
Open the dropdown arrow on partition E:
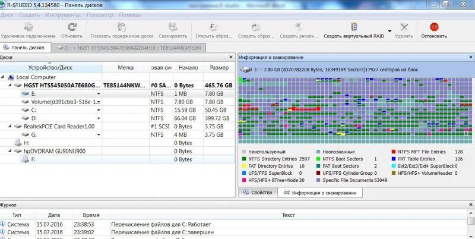coord(99,94)
